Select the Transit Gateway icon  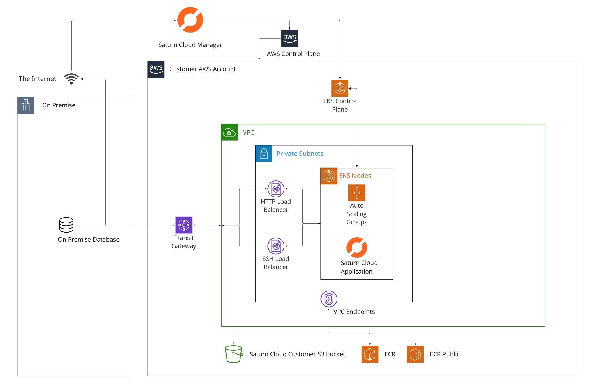(184, 225)
